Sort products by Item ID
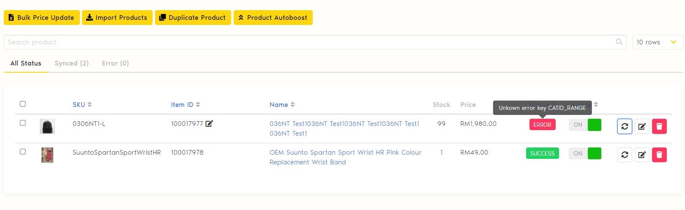 185,105
